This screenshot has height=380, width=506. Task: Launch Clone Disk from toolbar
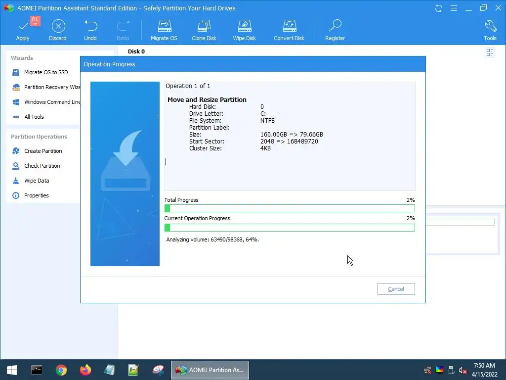point(204,30)
